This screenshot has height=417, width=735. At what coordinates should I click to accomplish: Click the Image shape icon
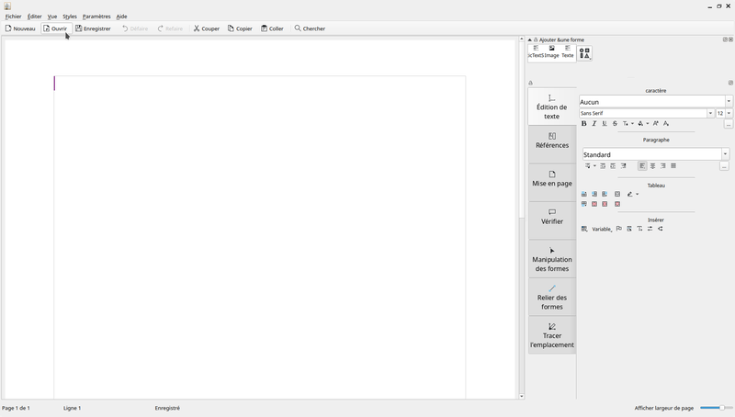(552, 51)
